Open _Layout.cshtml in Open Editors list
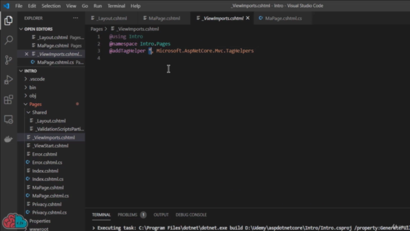This screenshot has height=231, width=410. tap(51, 37)
